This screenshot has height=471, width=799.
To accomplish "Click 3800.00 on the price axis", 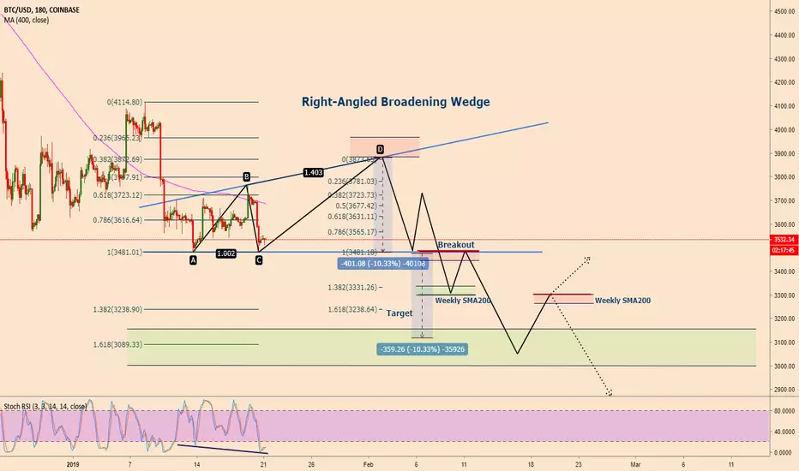I will (784, 177).
